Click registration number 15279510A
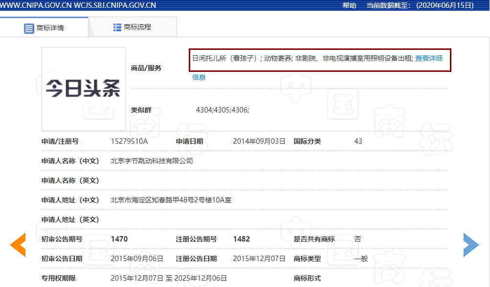This screenshot has width=490, height=287. click(129, 141)
